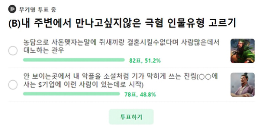This screenshot has height=133, width=261.
Task: Select the radio button for the 관우 option
Action: tap(13, 51)
